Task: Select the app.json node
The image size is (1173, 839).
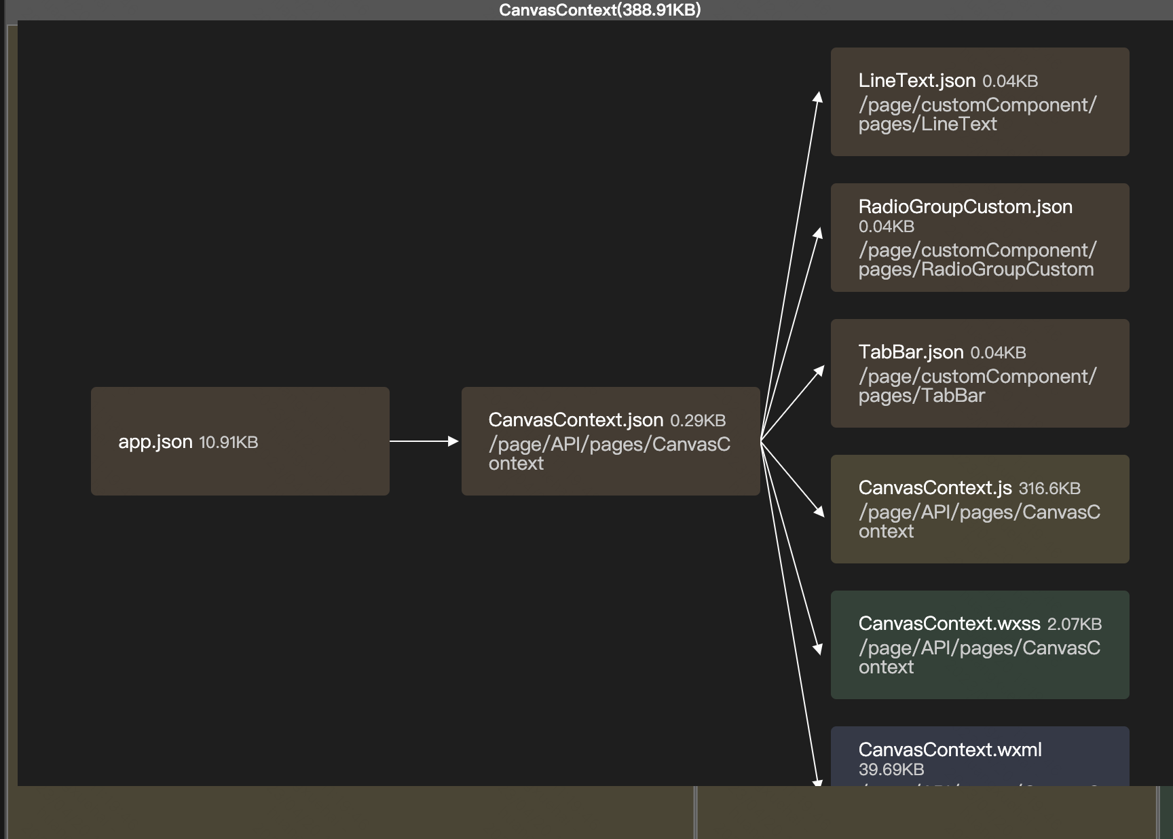Action: click(240, 441)
